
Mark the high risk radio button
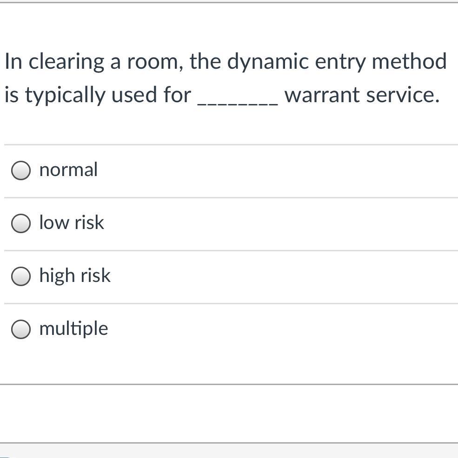[21, 276]
